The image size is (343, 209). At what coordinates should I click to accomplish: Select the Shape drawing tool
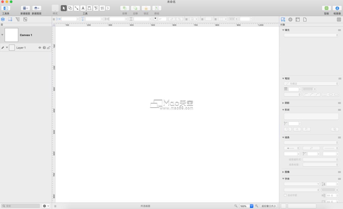coord(70,8)
